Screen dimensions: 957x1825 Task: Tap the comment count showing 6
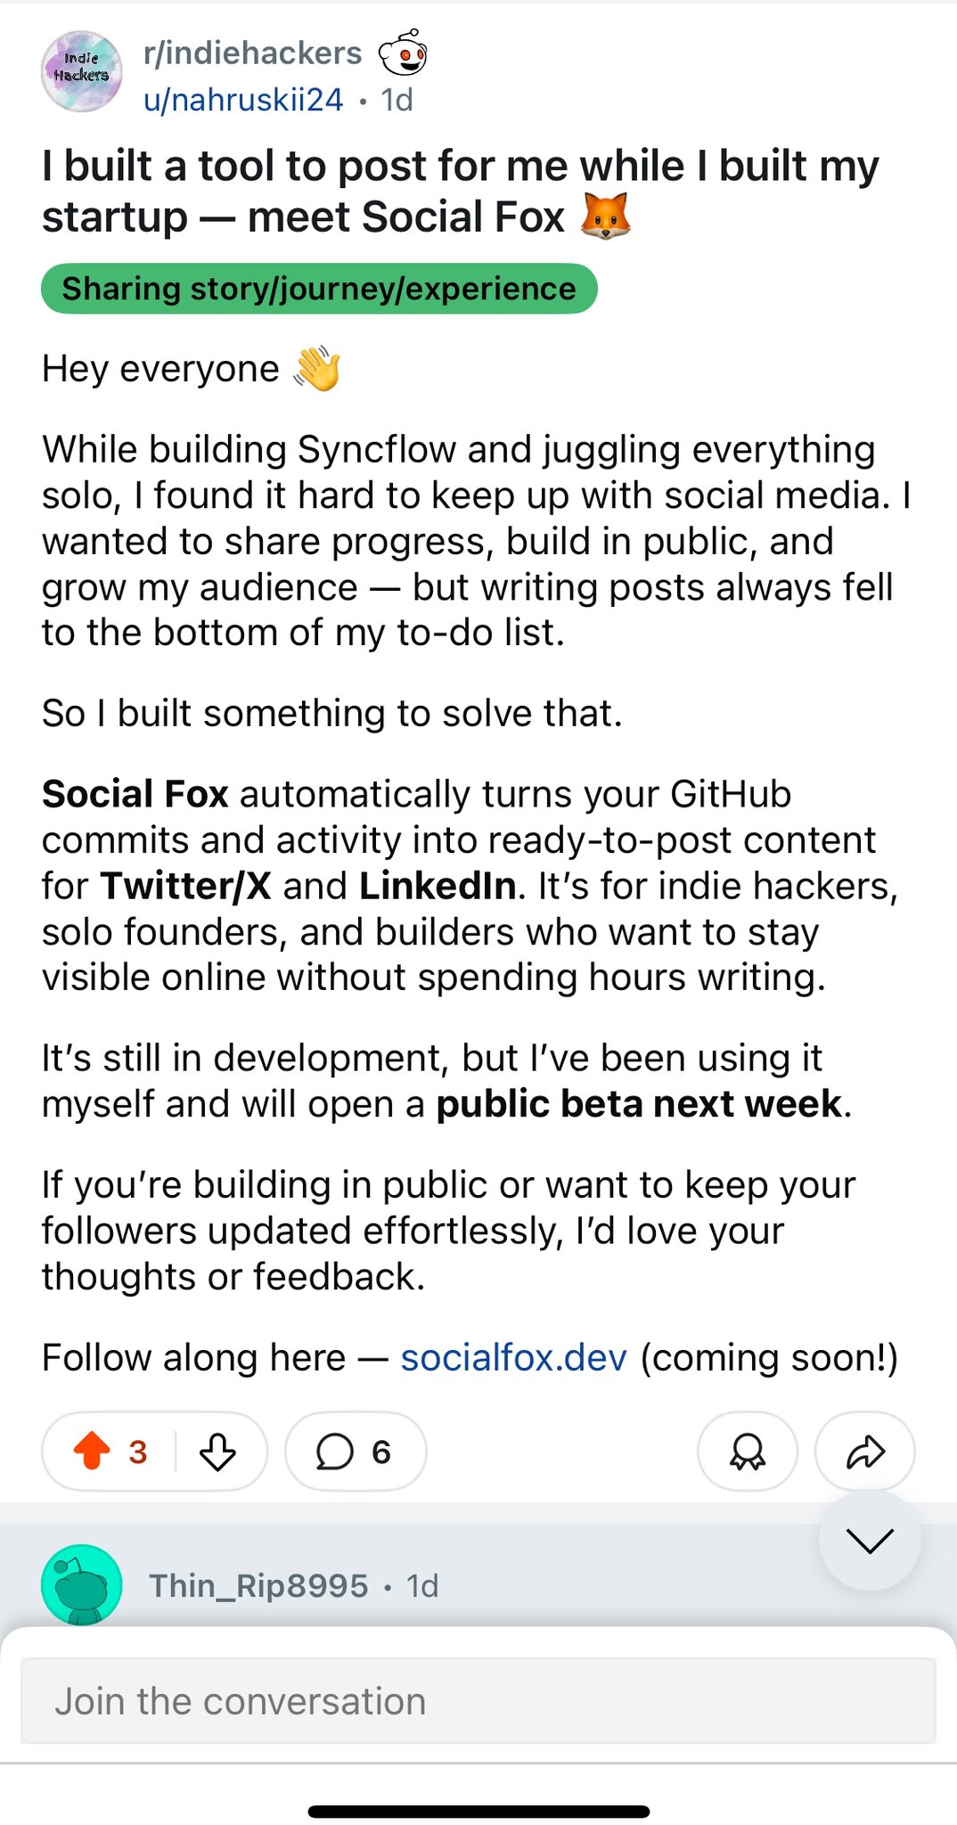pos(381,1452)
